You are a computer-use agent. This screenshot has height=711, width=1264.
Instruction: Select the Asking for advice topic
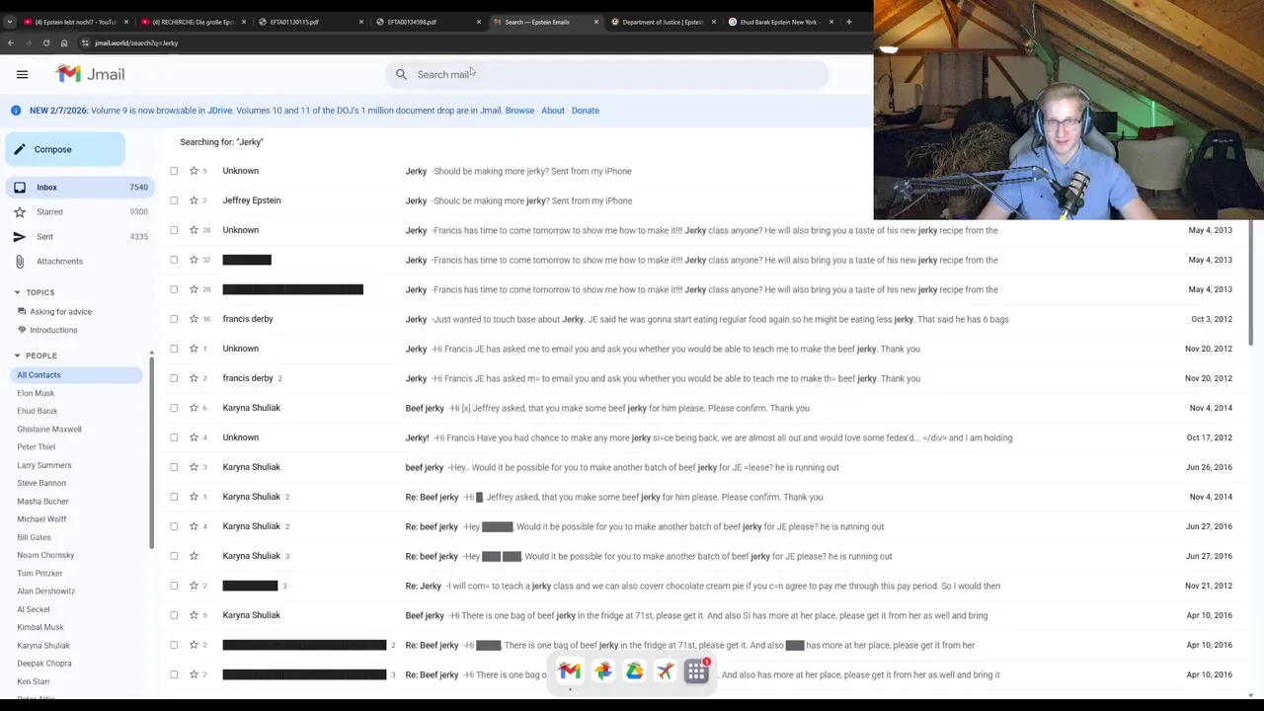[x=60, y=311]
